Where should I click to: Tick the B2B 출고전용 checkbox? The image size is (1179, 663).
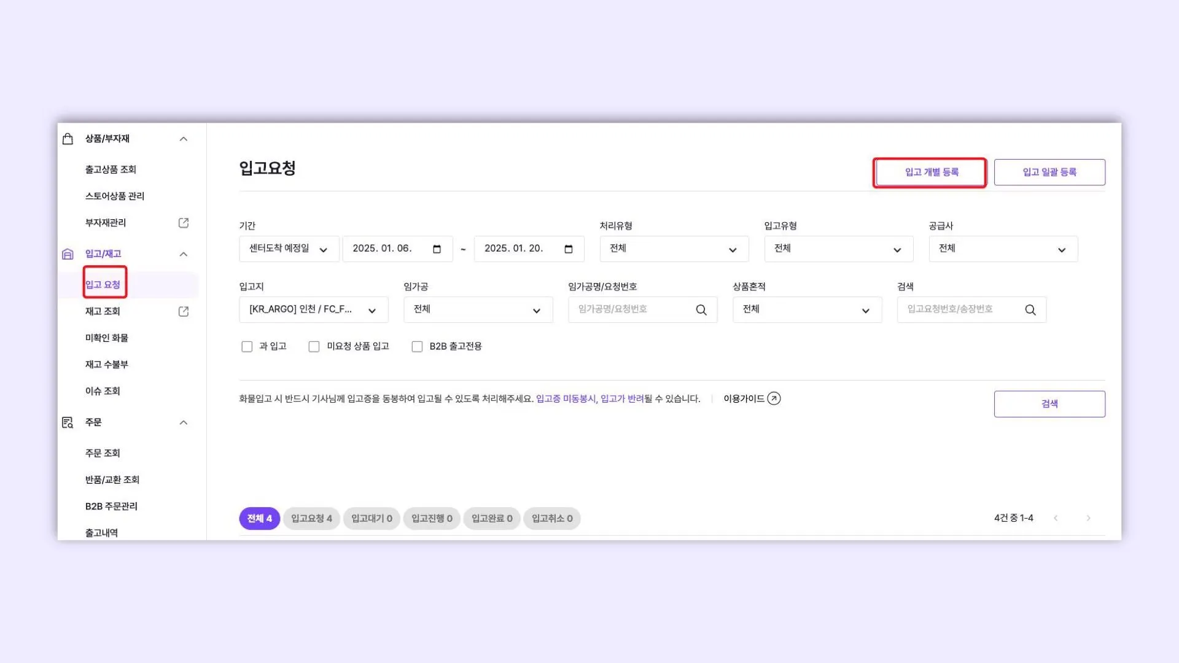click(417, 347)
